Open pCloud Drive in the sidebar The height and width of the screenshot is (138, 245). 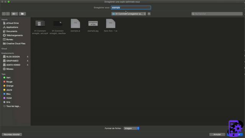pyautogui.click(x=12, y=23)
